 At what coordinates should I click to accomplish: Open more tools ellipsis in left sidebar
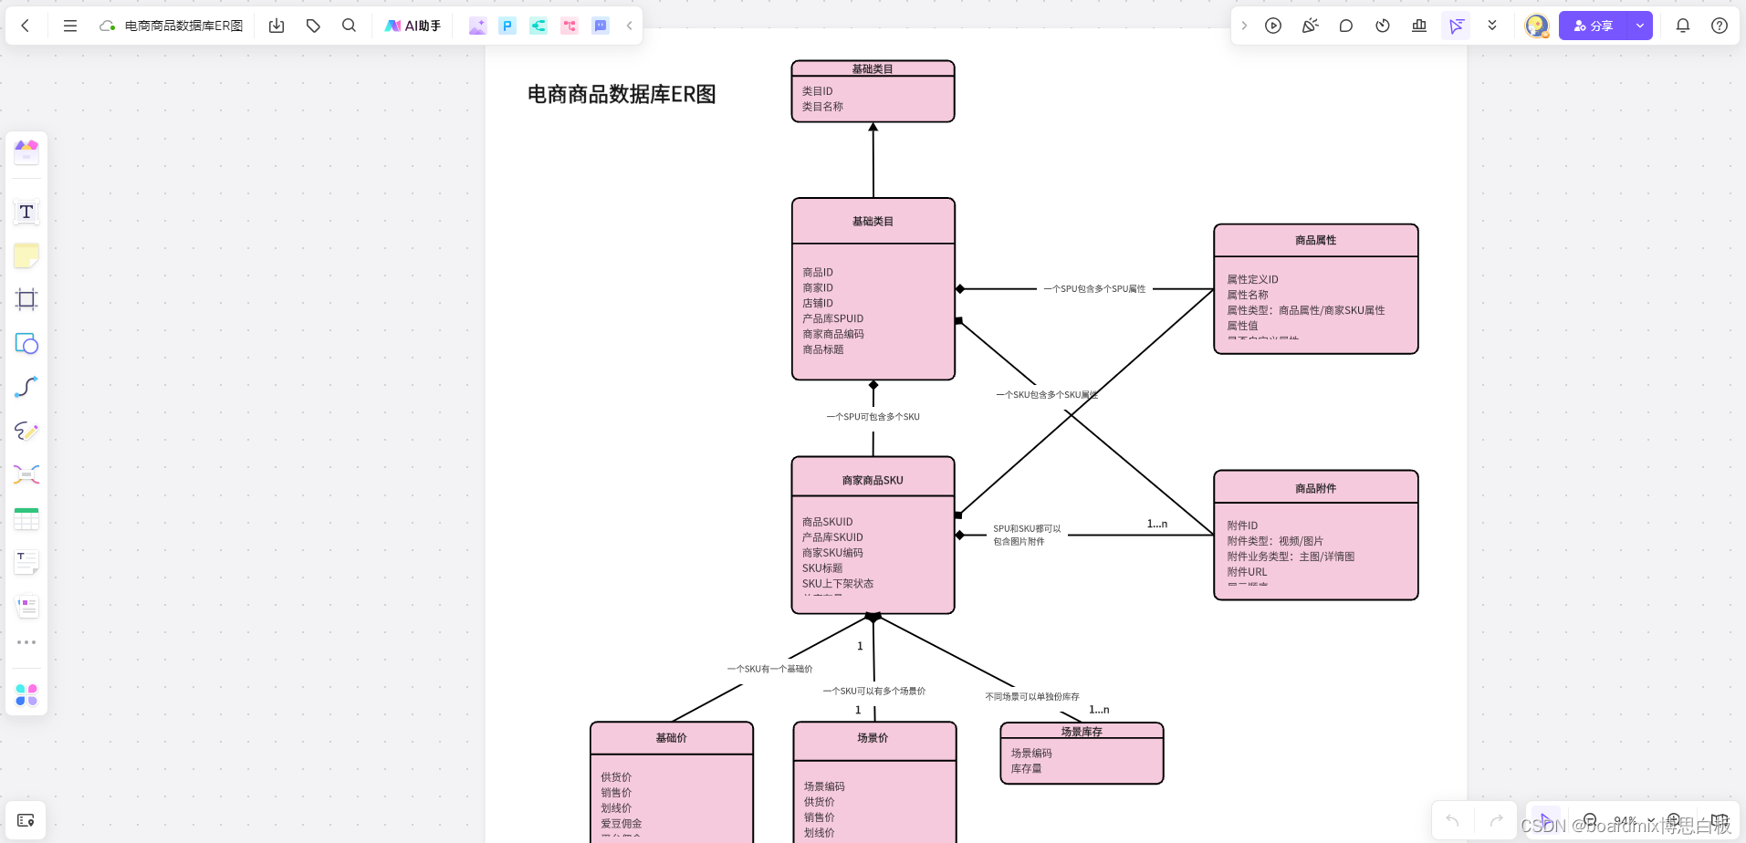(26, 642)
